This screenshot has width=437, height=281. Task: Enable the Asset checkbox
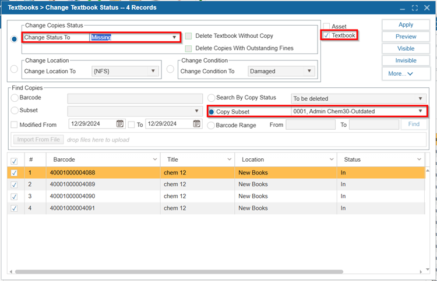pyautogui.click(x=326, y=26)
